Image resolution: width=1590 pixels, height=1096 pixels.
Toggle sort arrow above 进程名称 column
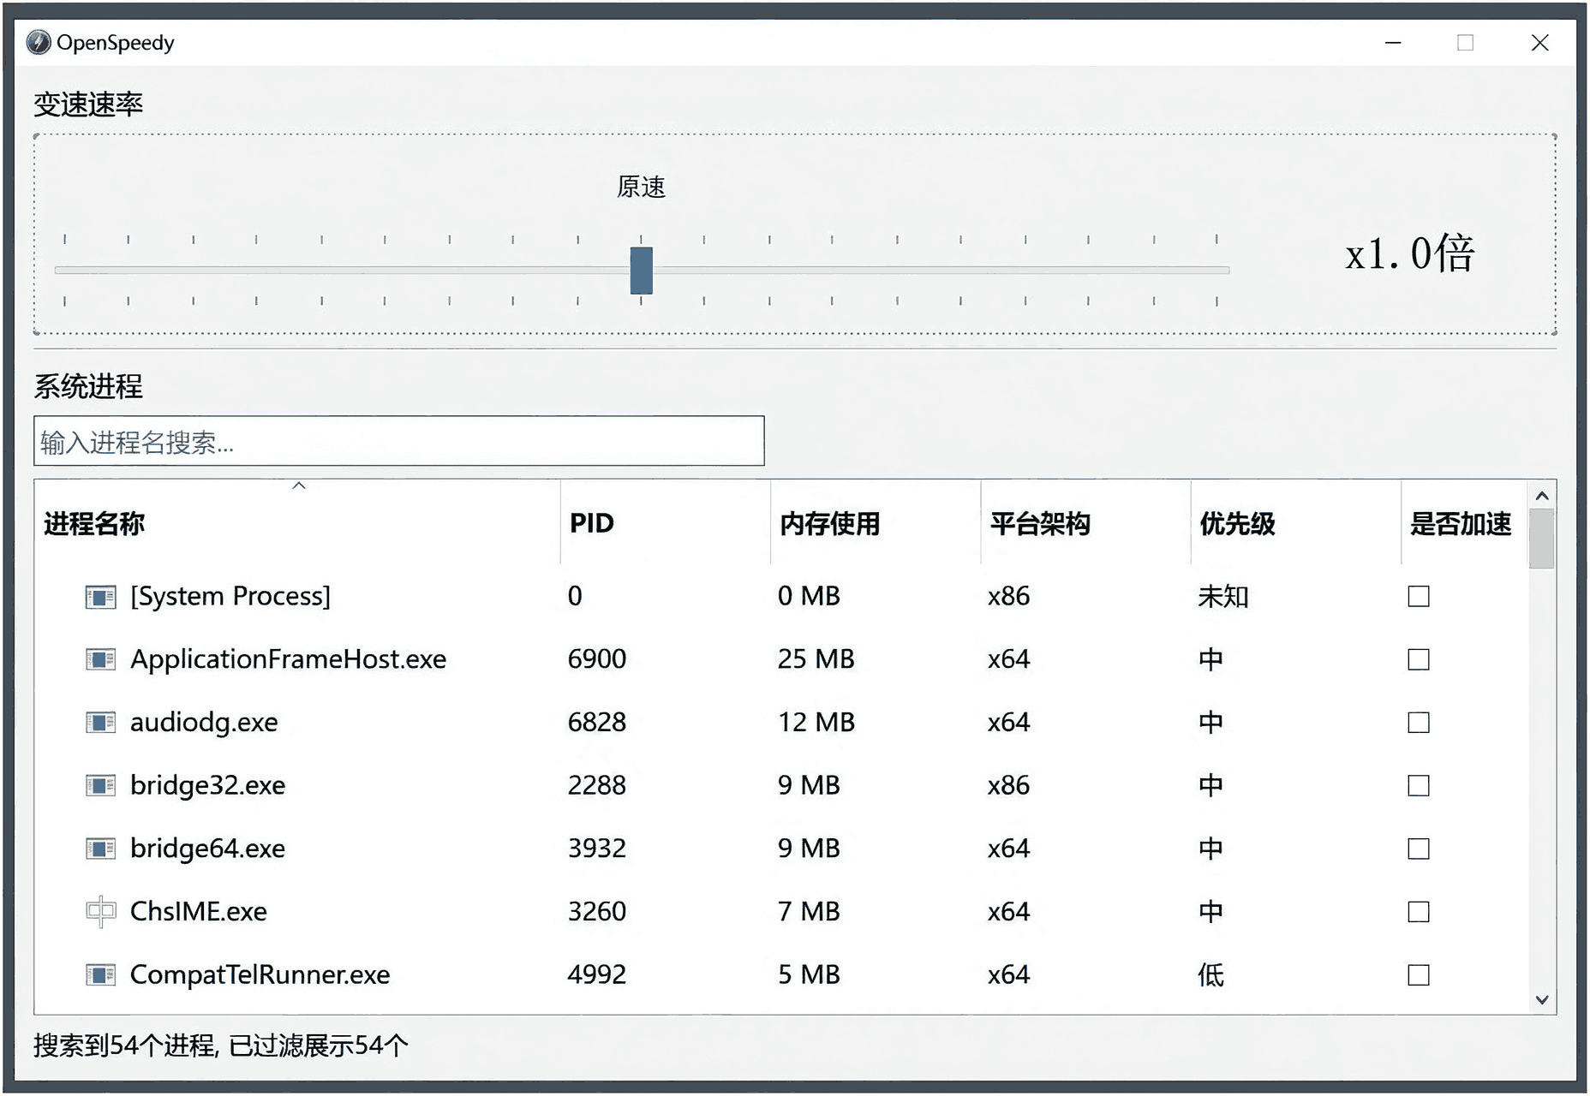pyautogui.click(x=299, y=485)
